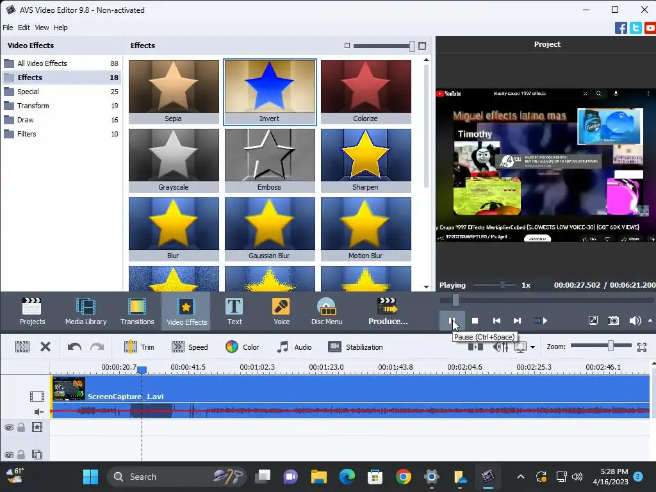
Task: Click the Produce button
Action: pos(388,311)
